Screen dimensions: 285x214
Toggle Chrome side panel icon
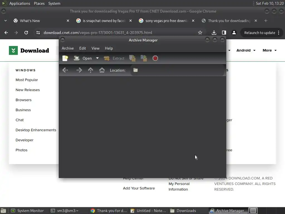pyautogui.click(x=224, y=33)
